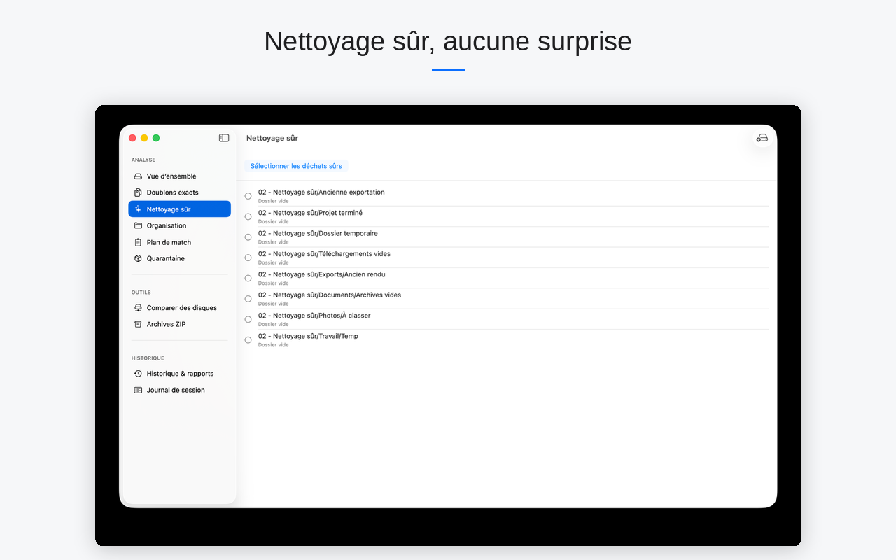Open the Quarantaine sidebar item
This screenshot has width=896, height=560.
click(179, 258)
